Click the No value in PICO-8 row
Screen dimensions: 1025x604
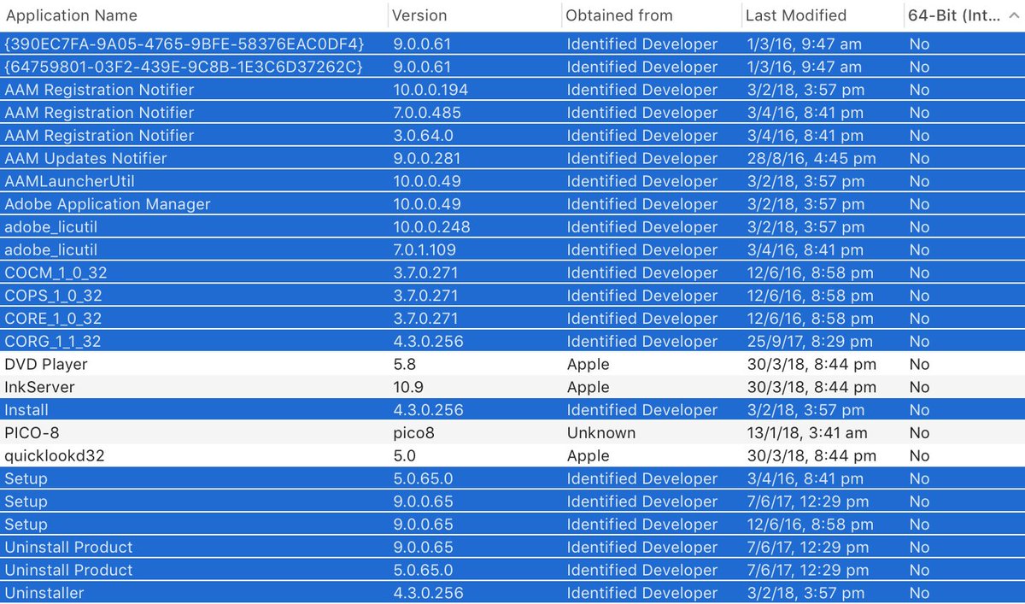pyautogui.click(x=919, y=433)
